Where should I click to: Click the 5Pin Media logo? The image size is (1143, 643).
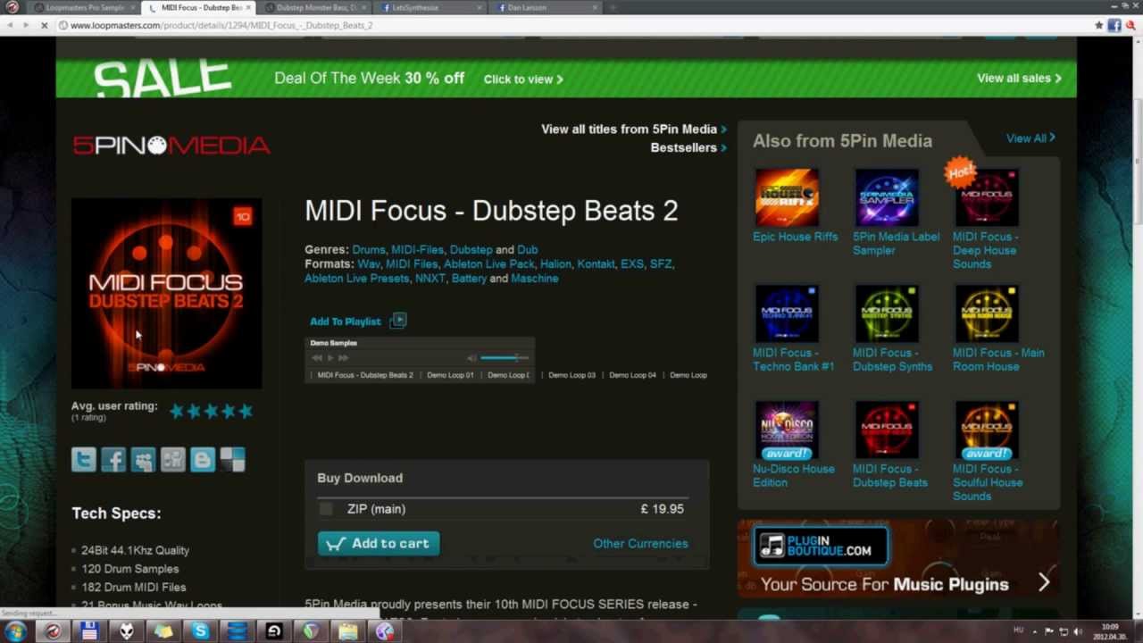point(171,146)
